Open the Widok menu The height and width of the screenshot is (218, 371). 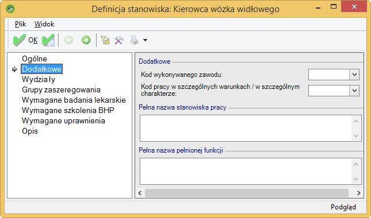tap(44, 24)
